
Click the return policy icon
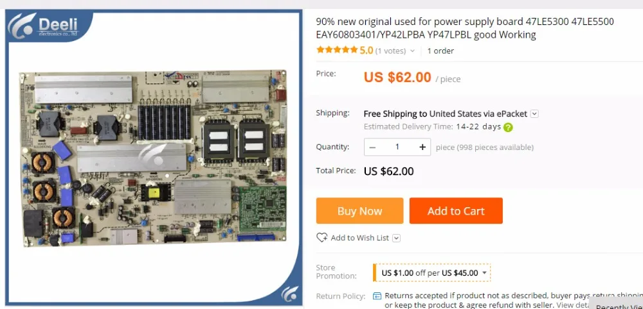coord(377,296)
